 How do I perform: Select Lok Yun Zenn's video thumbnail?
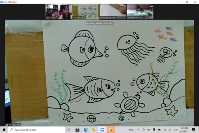(113, 12)
